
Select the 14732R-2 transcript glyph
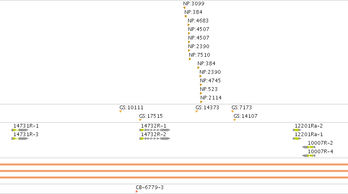[x=155, y=139]
